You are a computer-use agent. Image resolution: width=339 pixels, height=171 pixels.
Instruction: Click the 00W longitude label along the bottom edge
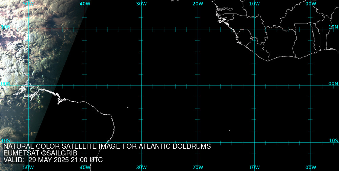click(311, 168)
